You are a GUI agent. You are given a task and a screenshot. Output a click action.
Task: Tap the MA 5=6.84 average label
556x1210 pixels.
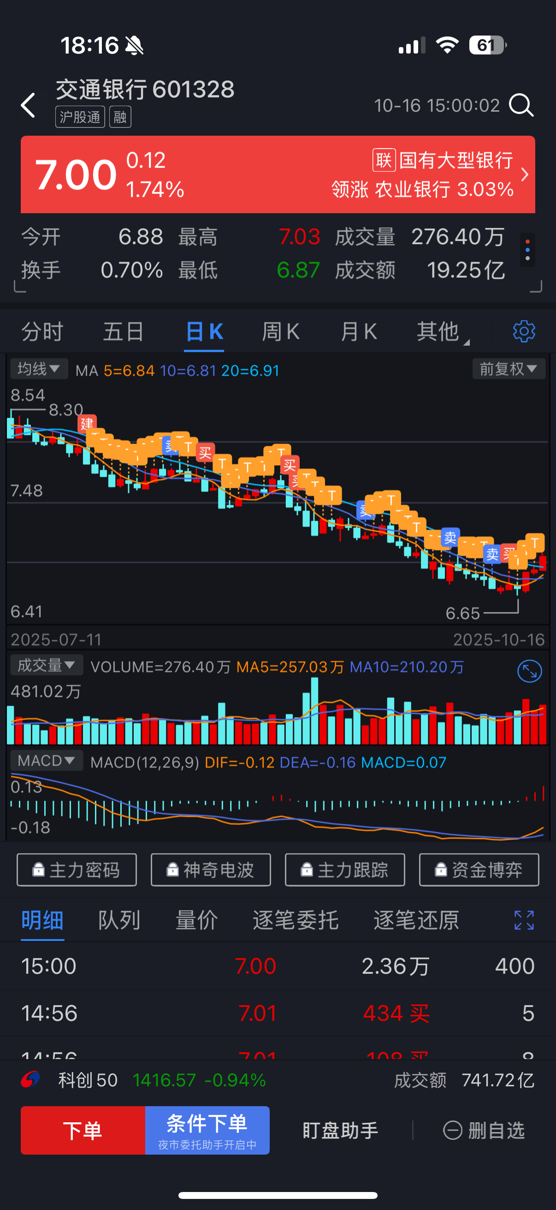tap(129, 371)
